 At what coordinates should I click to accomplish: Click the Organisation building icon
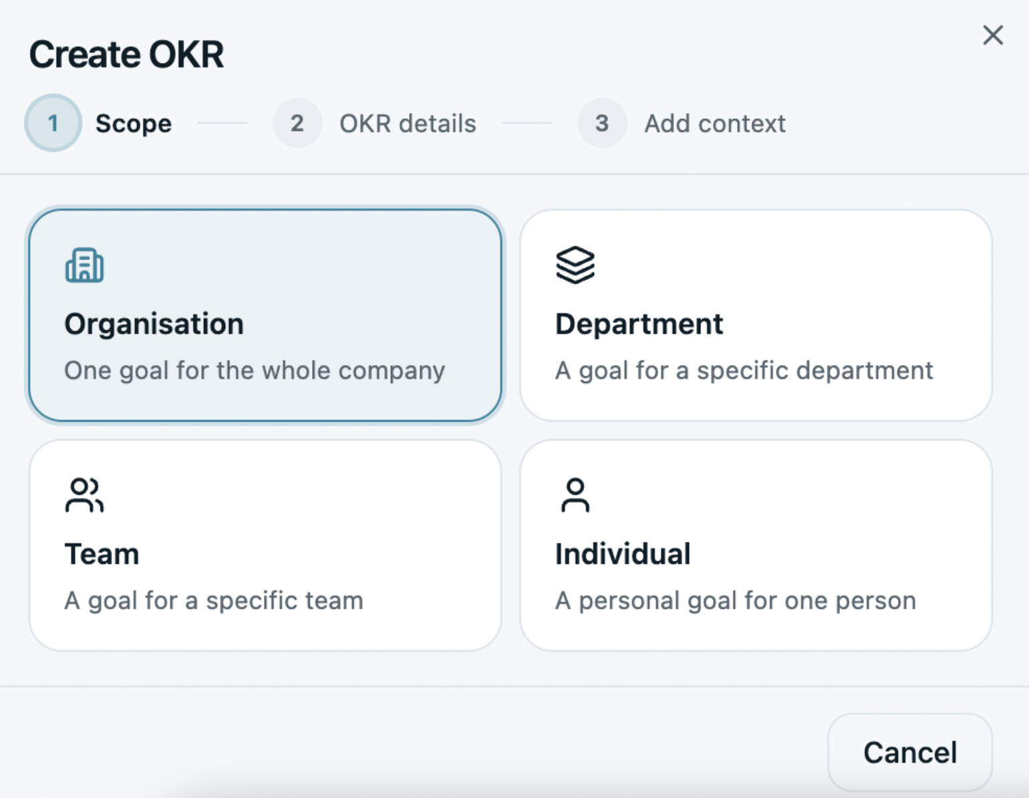coord(84,265)
